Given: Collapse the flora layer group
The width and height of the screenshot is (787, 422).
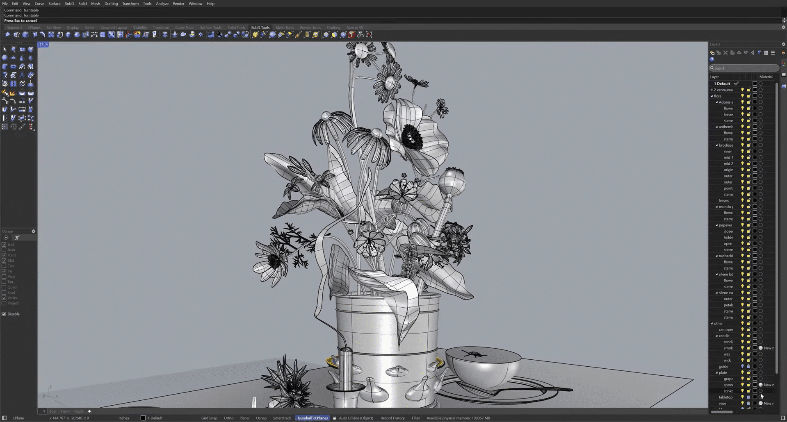Looking at the screenshot, I should click(712, 96).
